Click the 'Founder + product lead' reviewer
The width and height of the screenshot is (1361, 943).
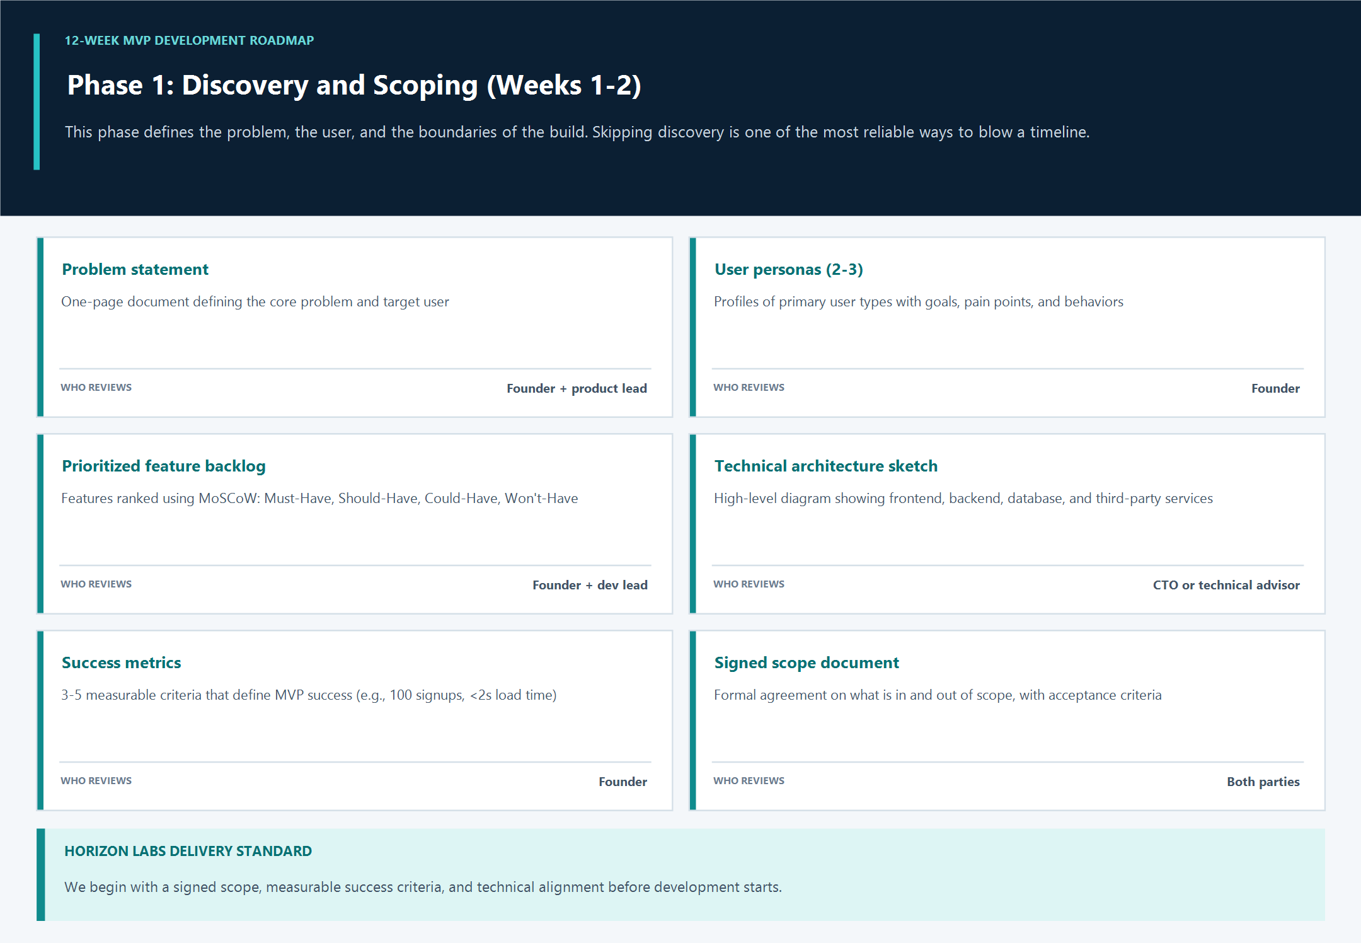577,388
